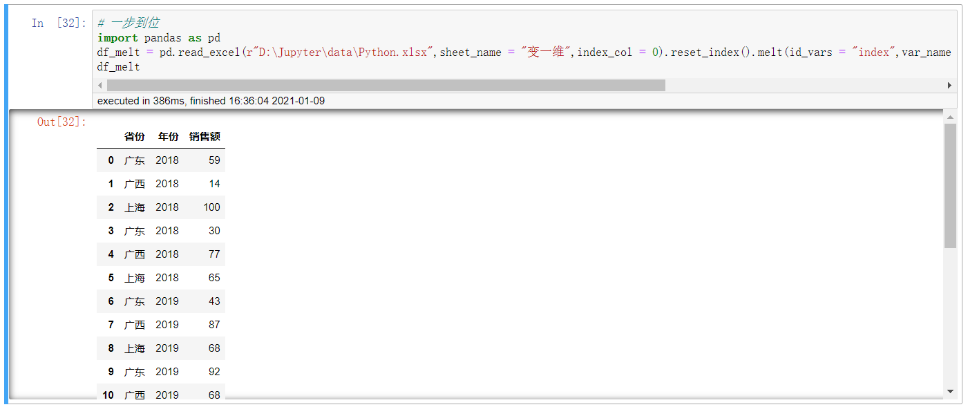
Task: Click the "index" id_vars string in code
Action: coord(874,53)
